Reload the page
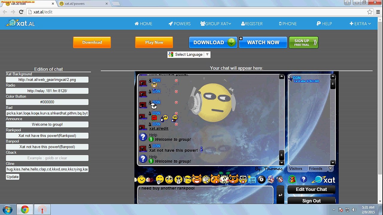 click(x=21, y=12)
